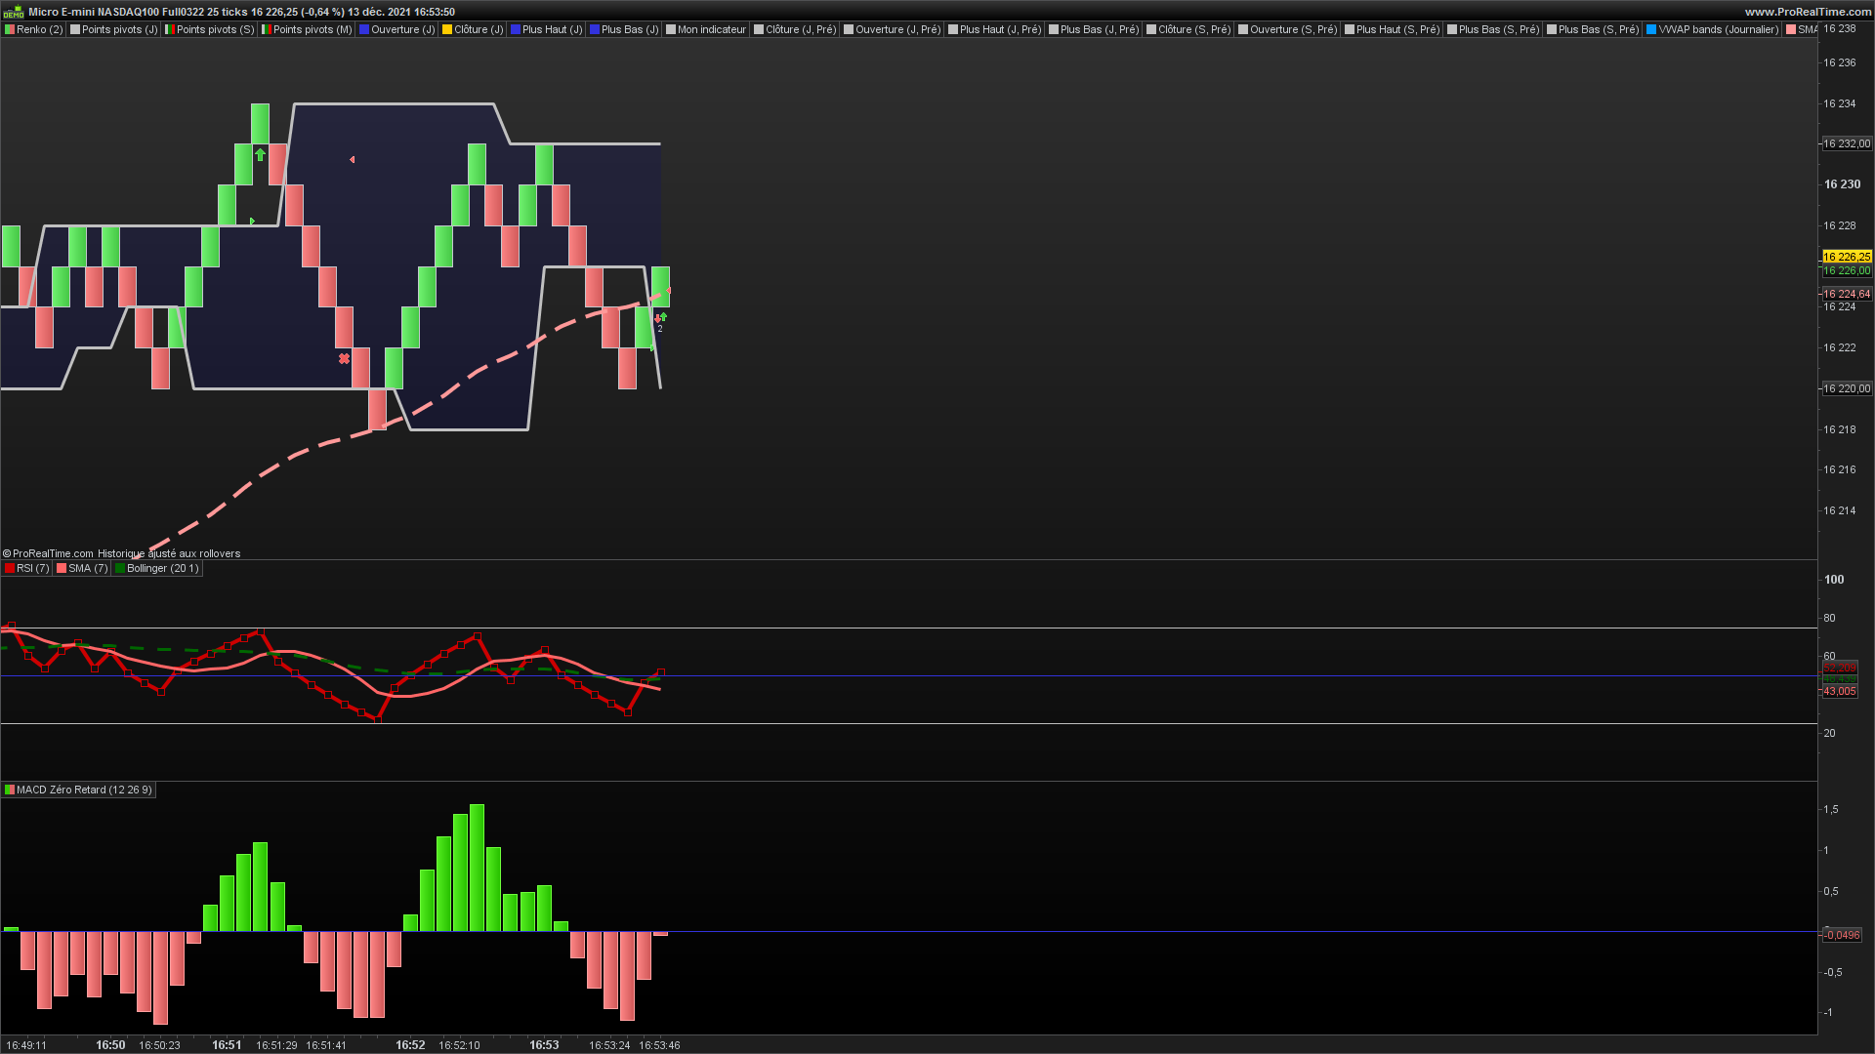
Task: Click Clôture (J) yellow color swatch
Action: tap(447, 29)
